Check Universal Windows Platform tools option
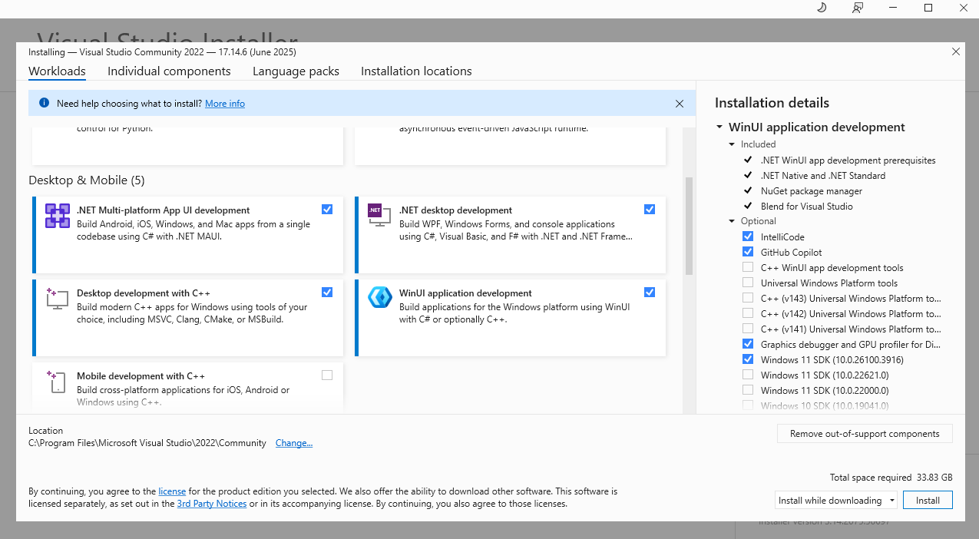 748,283
